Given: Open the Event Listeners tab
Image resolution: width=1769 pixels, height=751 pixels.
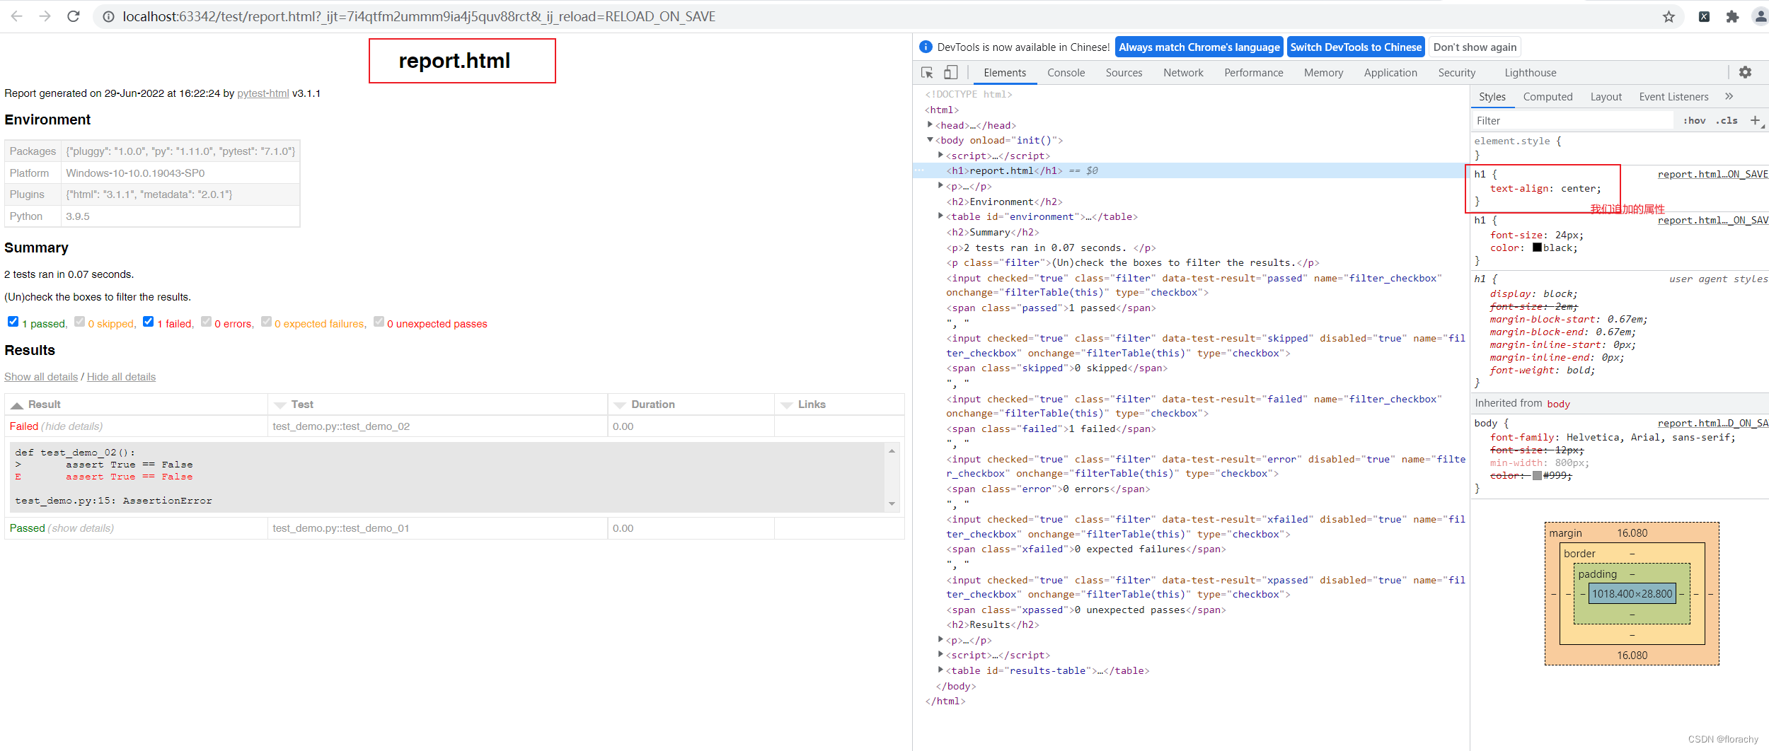Looking at the screenshot, I should pyautogui.click(x=1673, y=97).
